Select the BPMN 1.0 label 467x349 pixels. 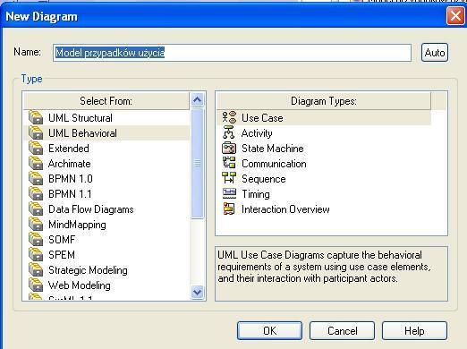[x=71, y=179]
